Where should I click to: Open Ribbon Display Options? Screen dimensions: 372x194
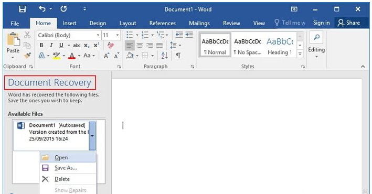[294, 9]
